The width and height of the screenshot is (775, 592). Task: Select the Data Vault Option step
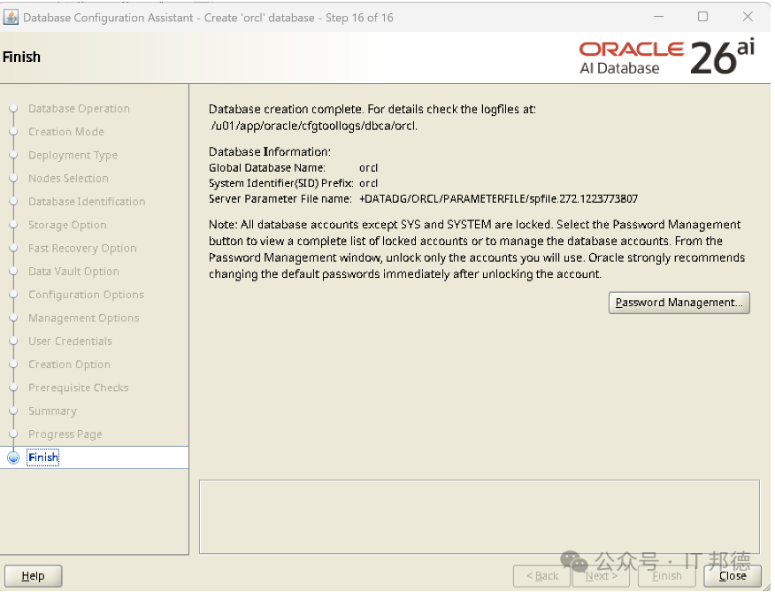[x=73, y=271]
